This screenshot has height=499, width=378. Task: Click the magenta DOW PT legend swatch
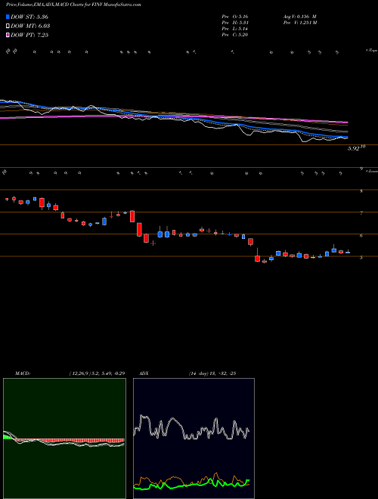pyautogui.click(x=8, y=36)
